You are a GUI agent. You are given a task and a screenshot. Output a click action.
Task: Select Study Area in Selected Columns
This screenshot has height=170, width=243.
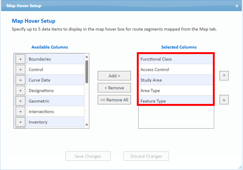point(176,80)
